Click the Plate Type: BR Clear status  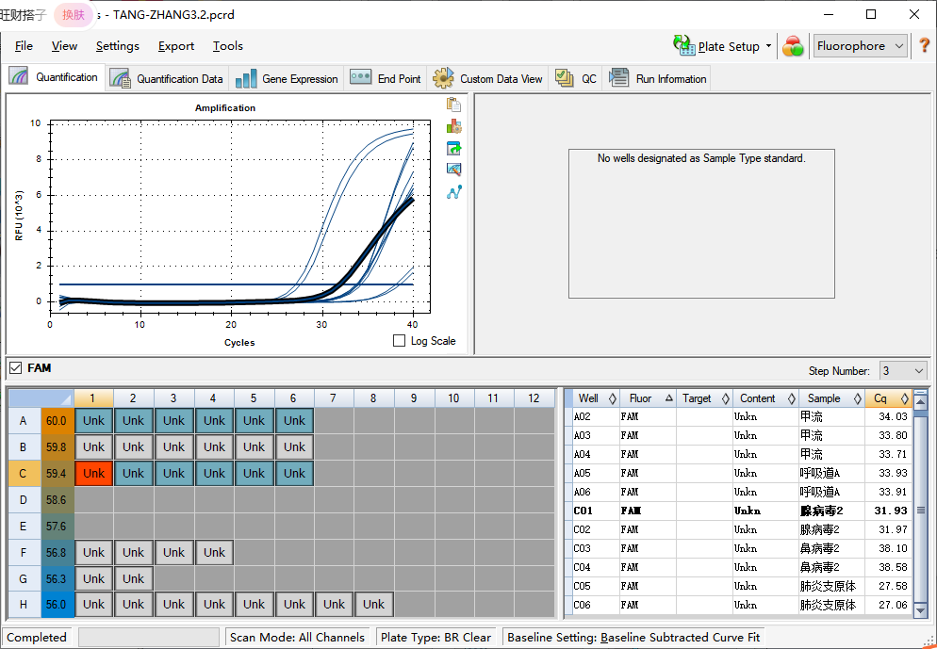click(x=436, y=637)
